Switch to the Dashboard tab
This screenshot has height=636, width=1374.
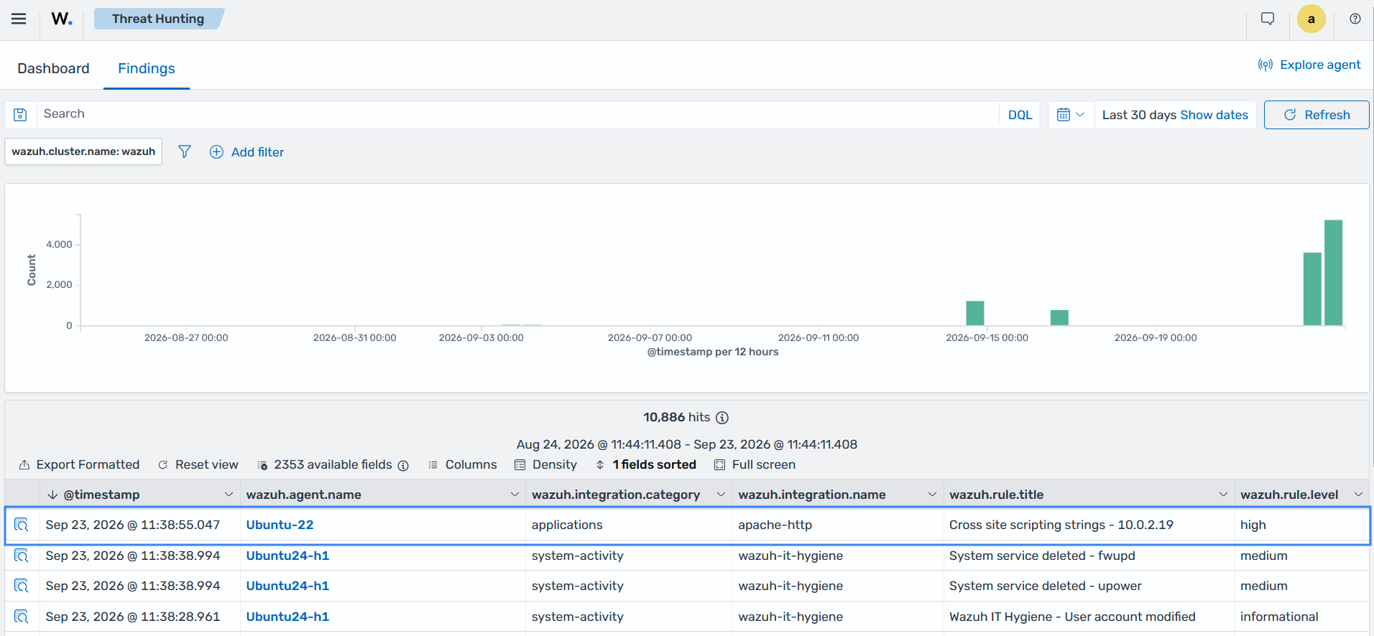tap(53, 68)
